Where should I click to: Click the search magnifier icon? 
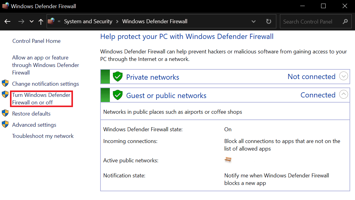point(345,21)
